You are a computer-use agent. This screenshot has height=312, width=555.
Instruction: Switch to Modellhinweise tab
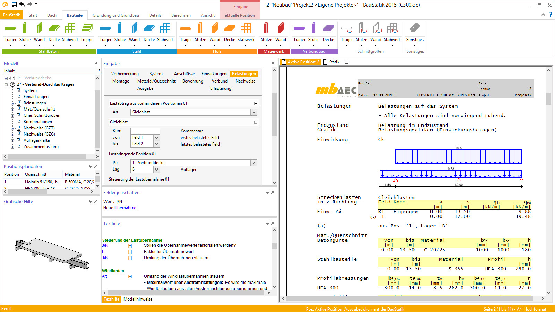pos(138,299)
